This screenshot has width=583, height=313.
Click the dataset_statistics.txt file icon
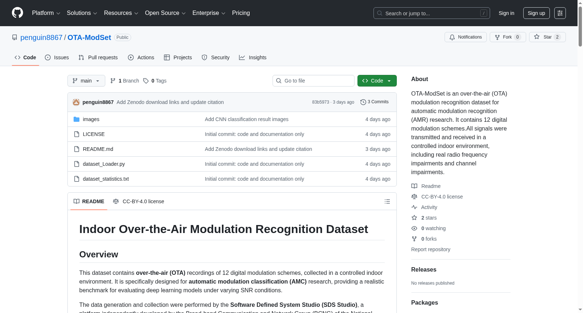(77, 179)
